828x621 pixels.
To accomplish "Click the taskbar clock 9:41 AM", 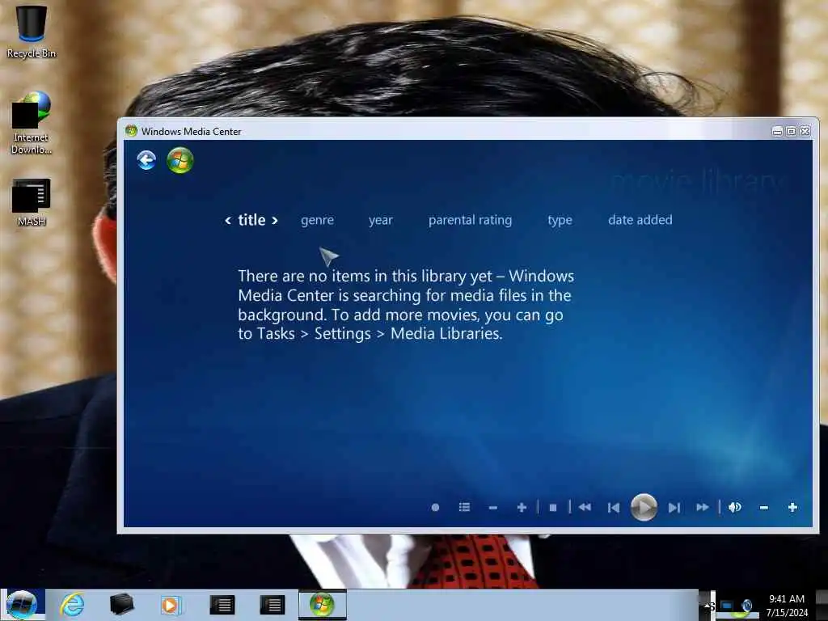I will pos(787,599).
